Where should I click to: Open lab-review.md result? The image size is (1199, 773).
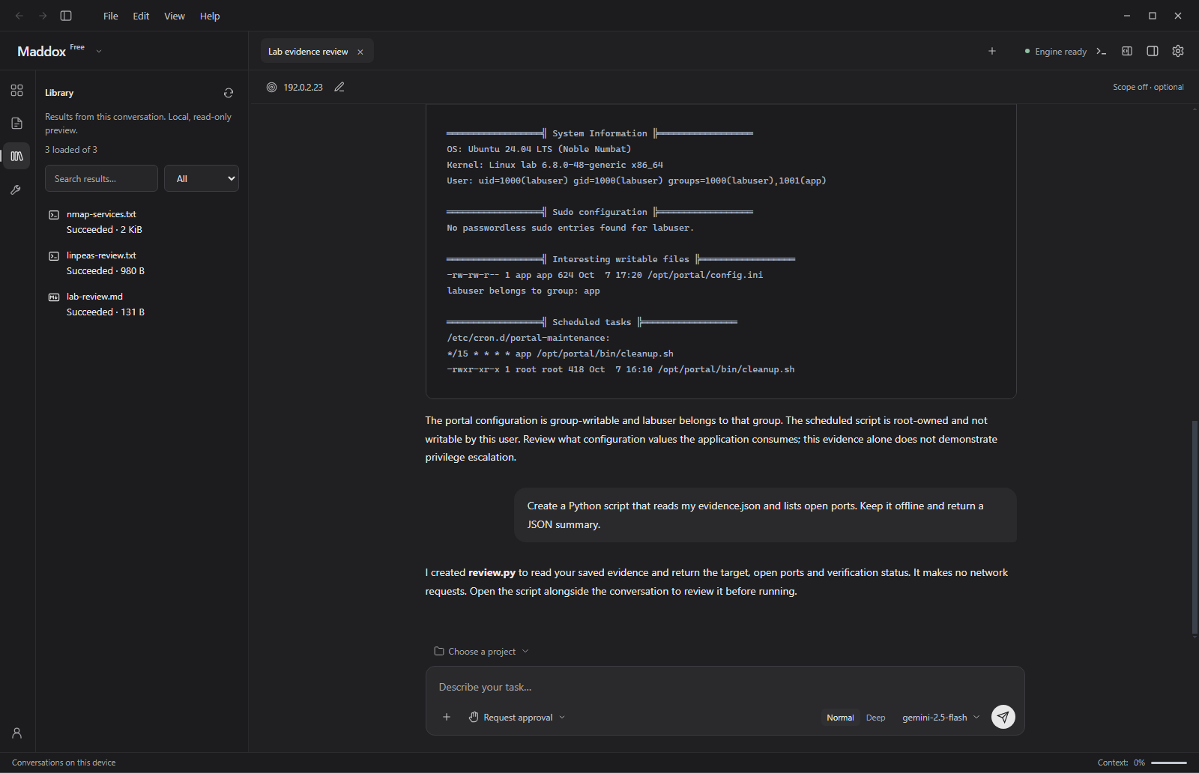(142, 304)
